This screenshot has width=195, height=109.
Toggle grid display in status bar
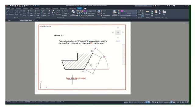pyautogui.click(x=130, y=102)
